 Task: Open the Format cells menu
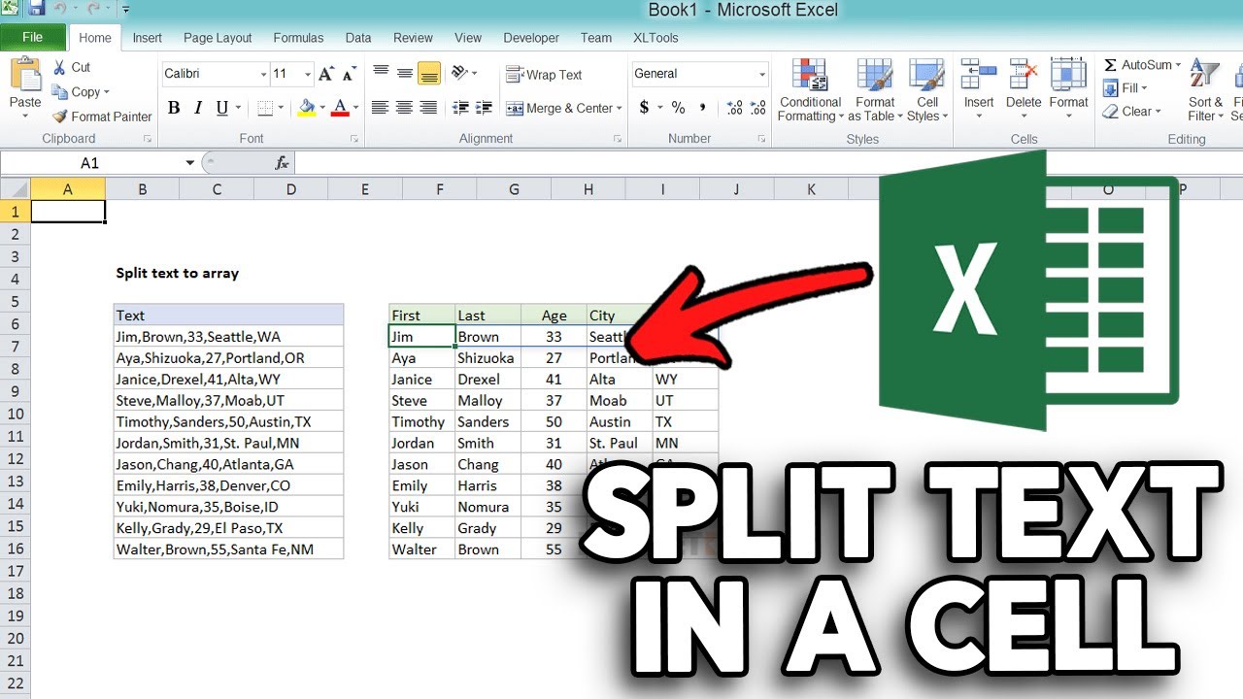(x=1068, y=89)
